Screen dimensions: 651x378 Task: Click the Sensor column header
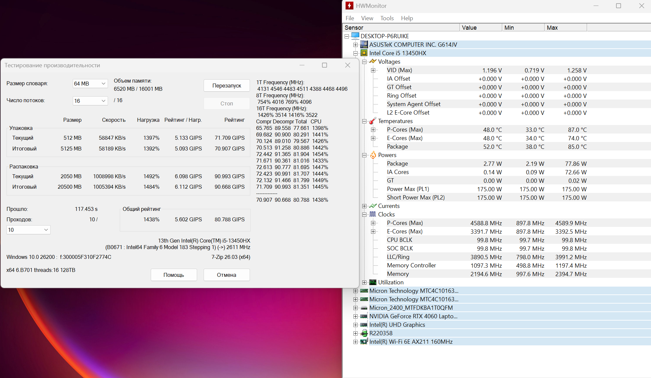(401, 27)
